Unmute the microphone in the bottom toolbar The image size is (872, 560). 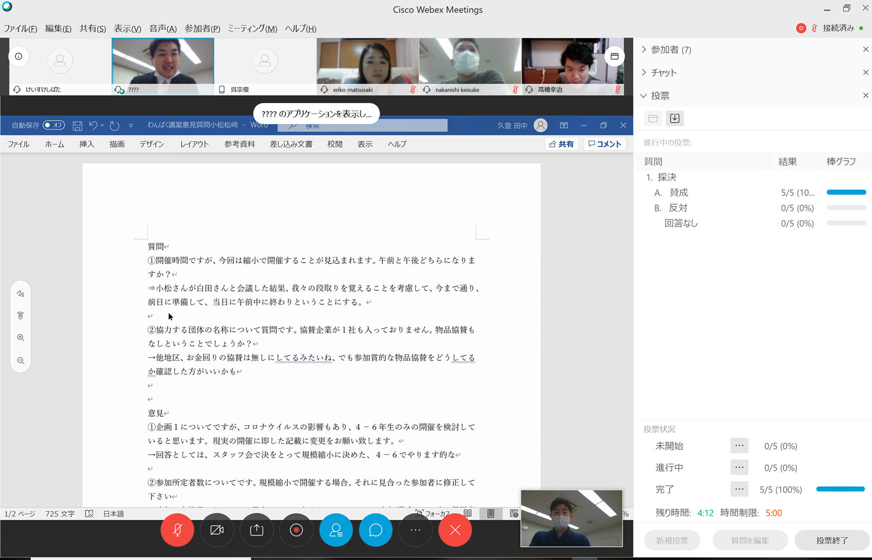point(177,530)
